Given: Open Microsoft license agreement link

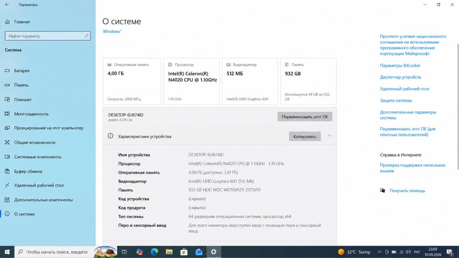Looking at the screenshot, I should pyautogui.click(x=413, y=45).
